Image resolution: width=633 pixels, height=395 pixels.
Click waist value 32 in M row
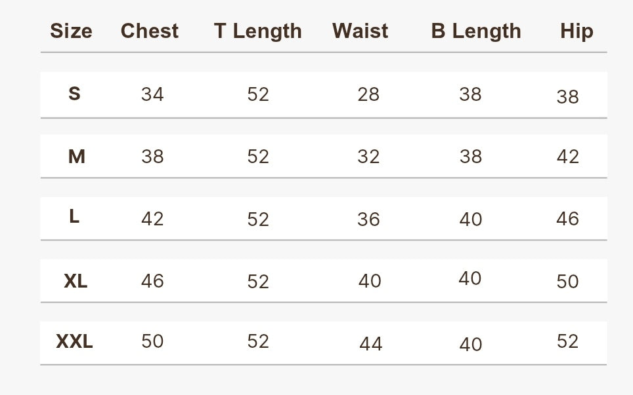click(x=368, y=157)
